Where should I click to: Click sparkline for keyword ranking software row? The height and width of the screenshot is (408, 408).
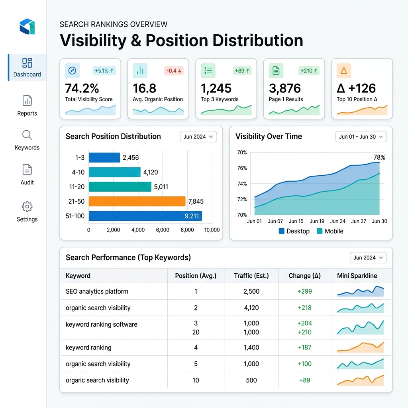pyautogui.click(x=360, y=328)
